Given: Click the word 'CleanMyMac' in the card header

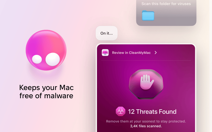Looking at the screenshot, I should tap(140, 53).
